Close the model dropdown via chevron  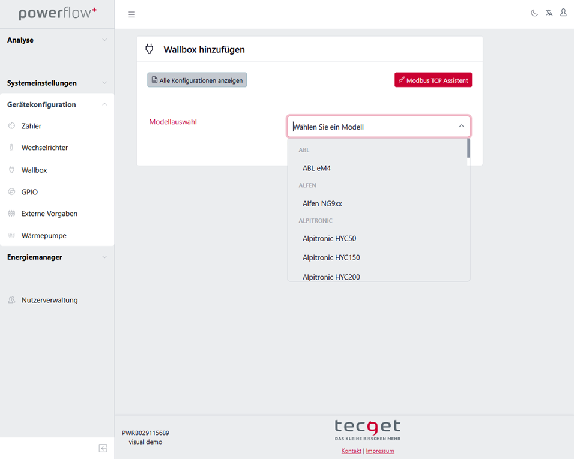coord(461,126)
